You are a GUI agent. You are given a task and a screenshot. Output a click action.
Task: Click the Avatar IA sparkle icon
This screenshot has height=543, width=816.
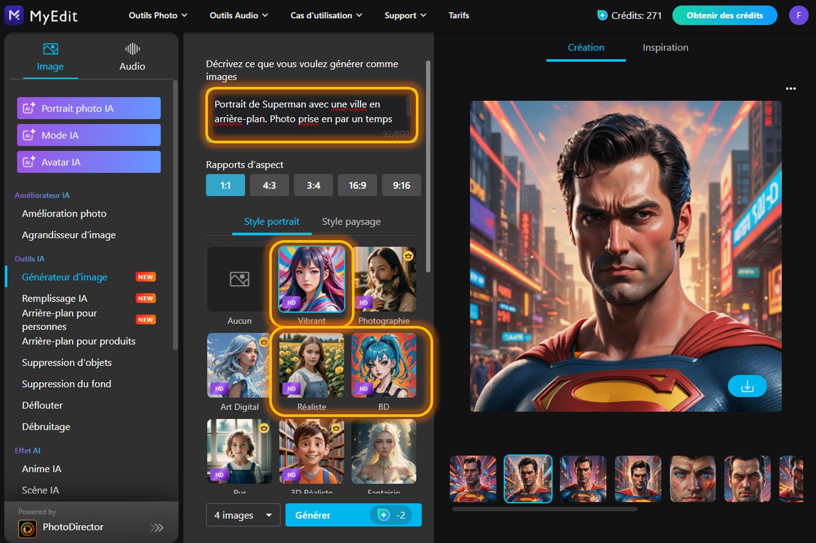coord(29,162)
